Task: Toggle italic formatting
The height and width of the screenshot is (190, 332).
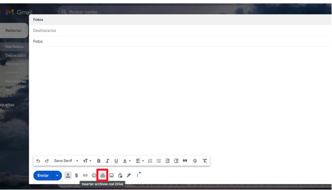Action: [x=107, y=161]
